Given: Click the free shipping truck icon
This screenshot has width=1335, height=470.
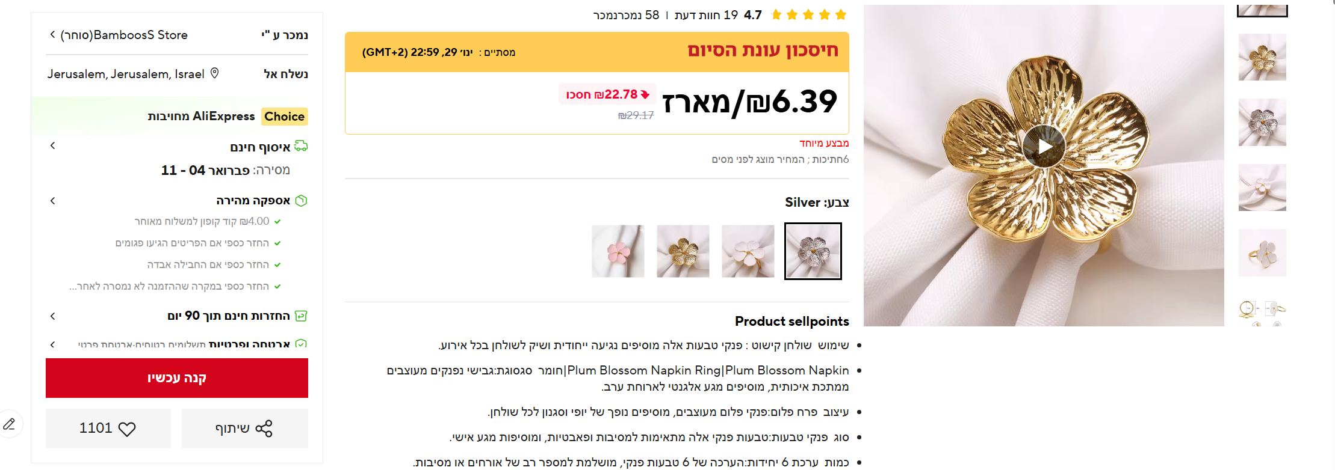Looking at the screenshot, I should pyautogui.click(x=301, y=146).
